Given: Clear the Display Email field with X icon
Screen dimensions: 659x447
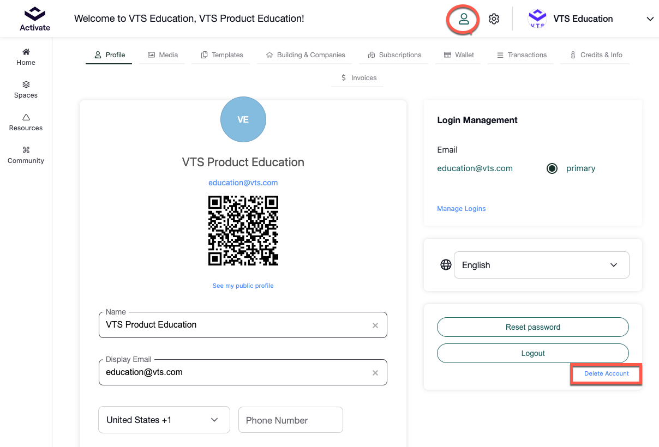Looking at the screenshot, I should (375, 373).
